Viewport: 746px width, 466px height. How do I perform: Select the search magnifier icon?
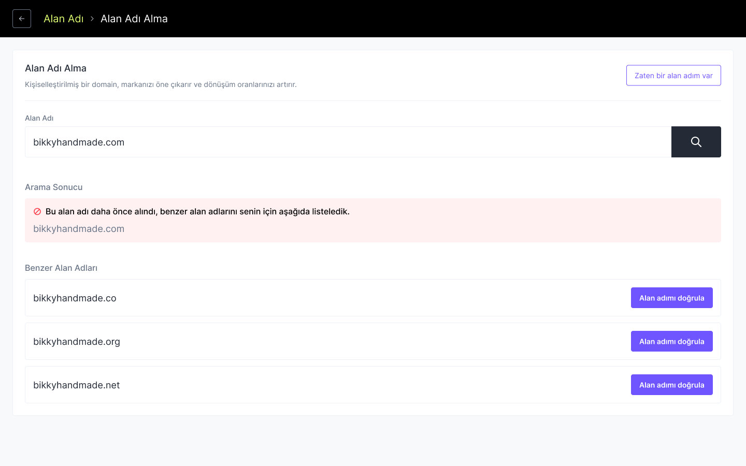click(x=696, y=141)
